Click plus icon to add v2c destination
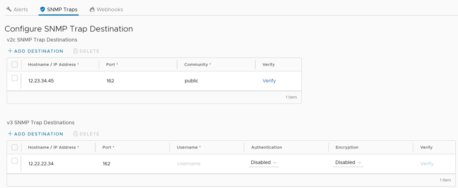 tap(10, 51)
